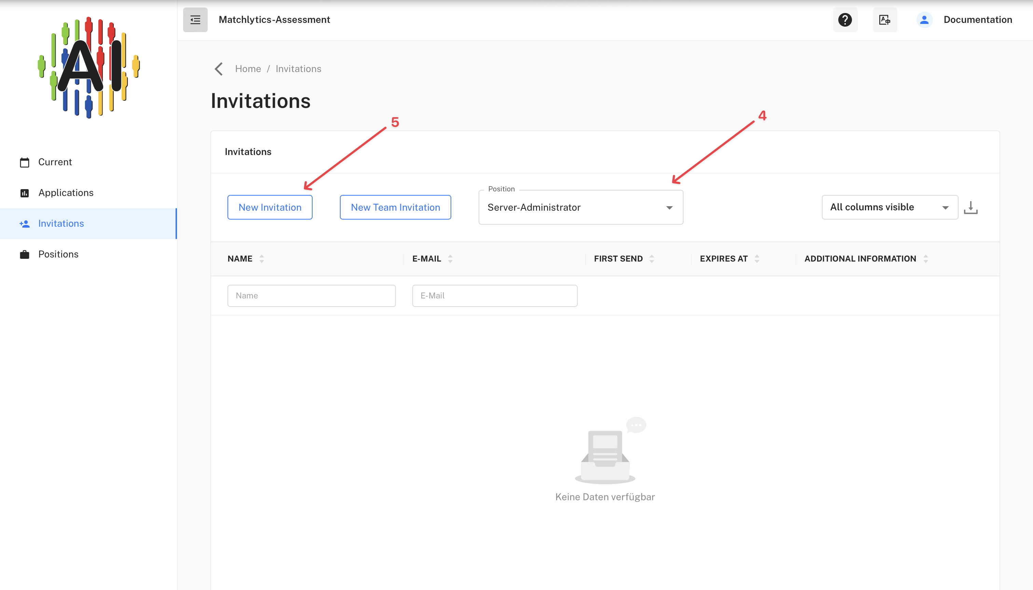
Task: Open the help question mark icon
Action: click(x=845, y=19)
